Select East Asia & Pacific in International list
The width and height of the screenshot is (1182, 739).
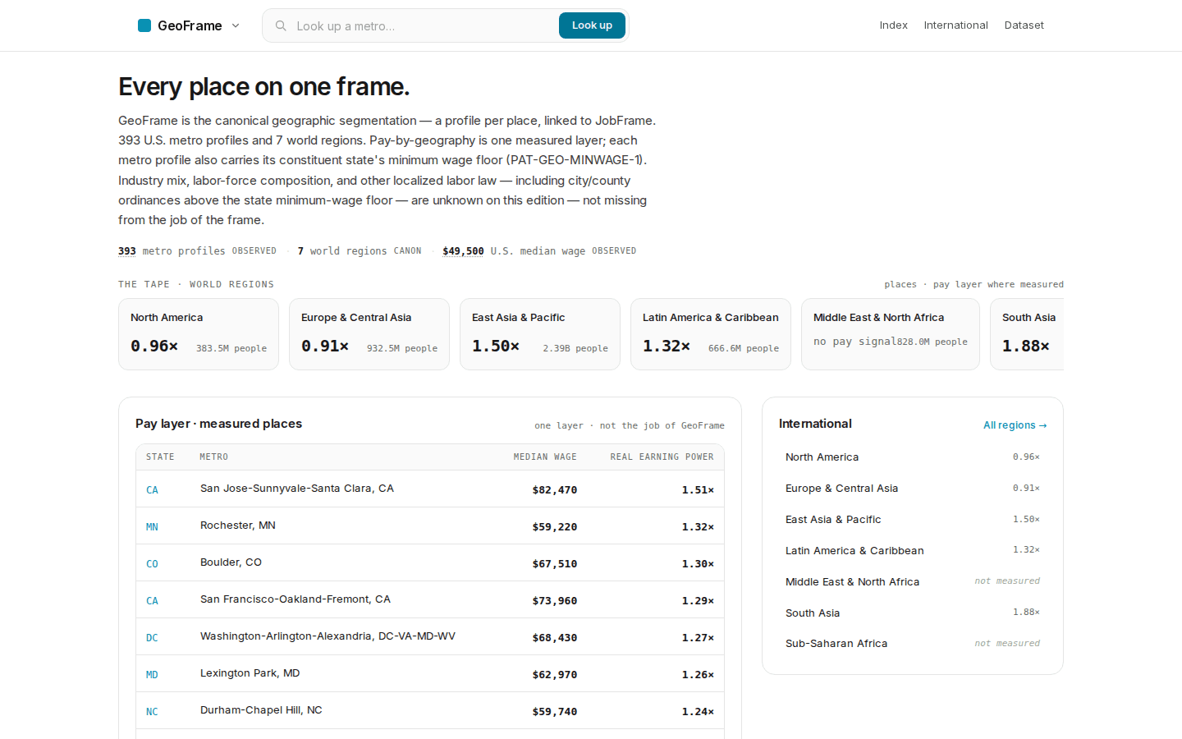pyautogui.click(x=913, y=520)
